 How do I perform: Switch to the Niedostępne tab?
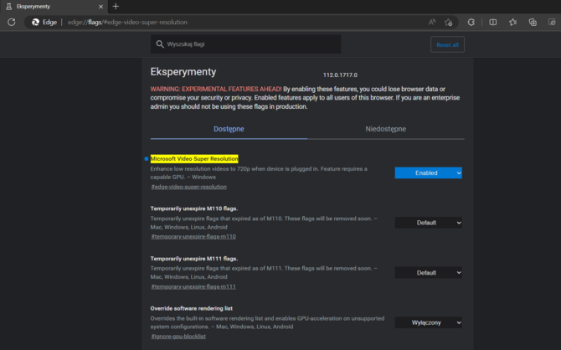coord(386,129)
